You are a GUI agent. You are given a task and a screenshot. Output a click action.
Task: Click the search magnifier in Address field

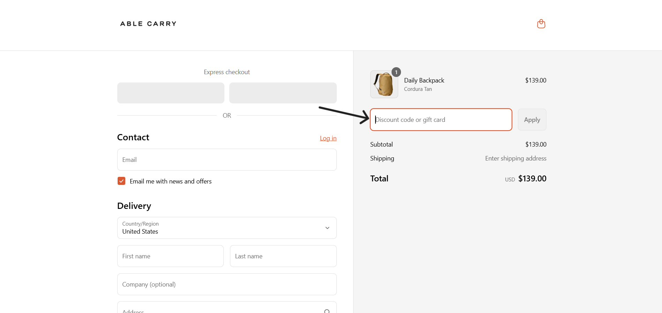(327, 311)
